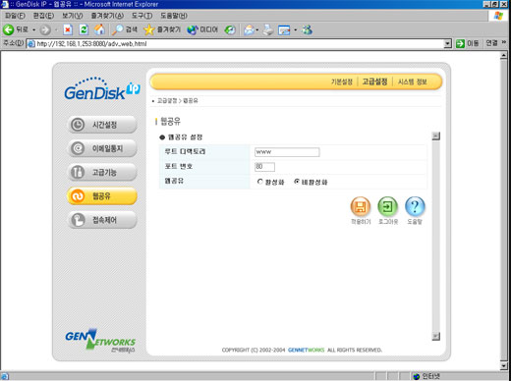Click the inner panel scroll down arrow
Viewport: 511px width, 381px height.
point(436,336)
